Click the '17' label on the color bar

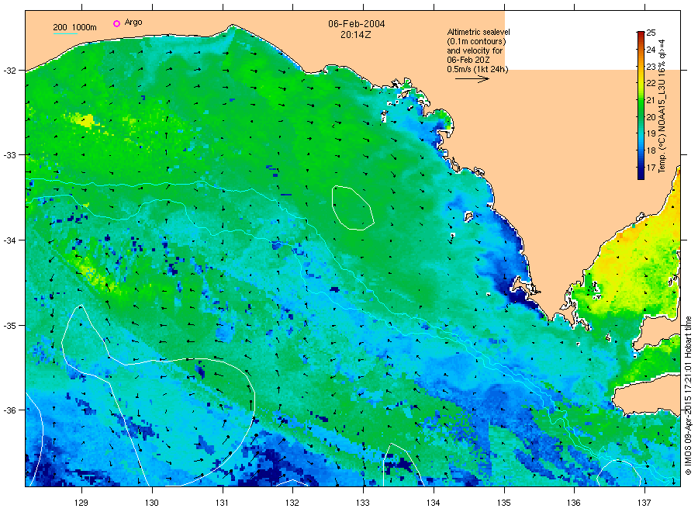point(651,168)
